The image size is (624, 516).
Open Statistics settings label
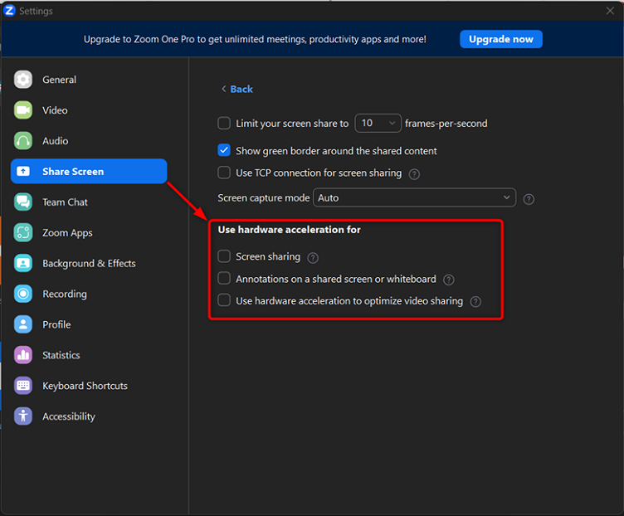tap(61, 355)
